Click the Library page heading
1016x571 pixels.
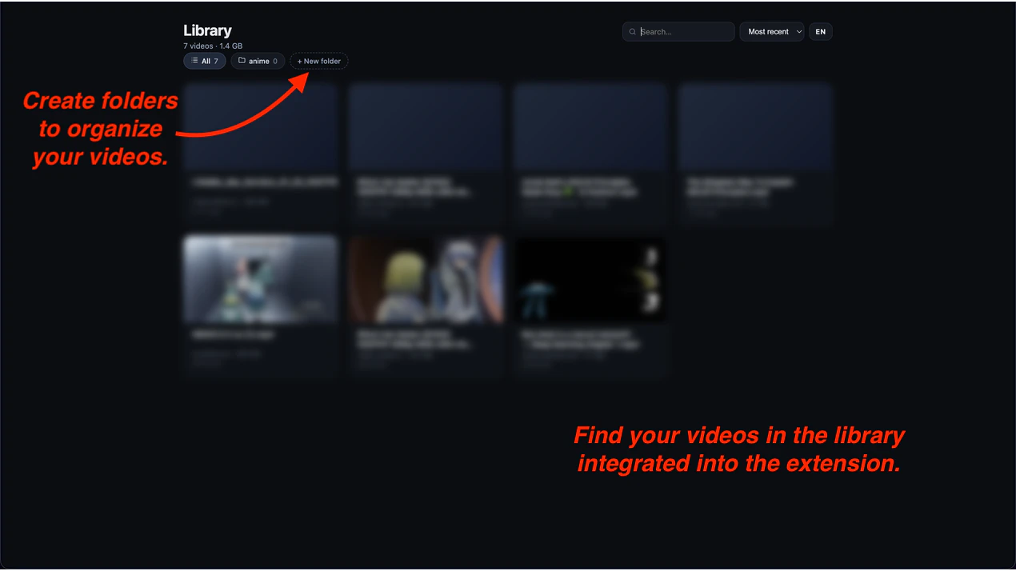click(207, 30)
